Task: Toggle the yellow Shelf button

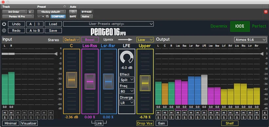Action: [230, 123]
